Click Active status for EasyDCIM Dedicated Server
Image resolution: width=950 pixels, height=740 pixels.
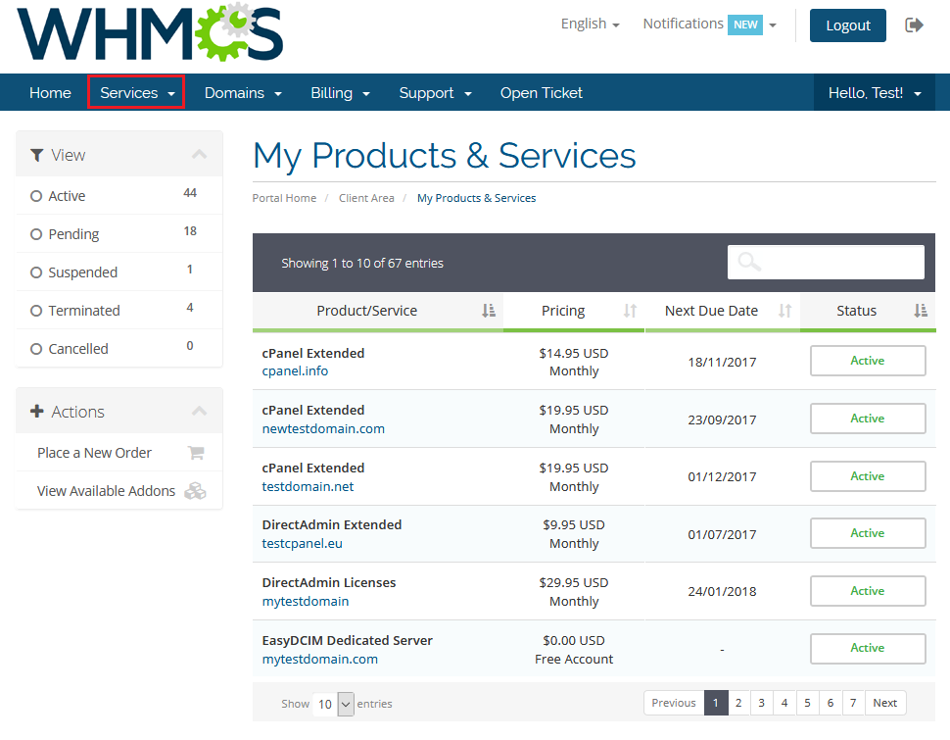click(x=868, y=648)
